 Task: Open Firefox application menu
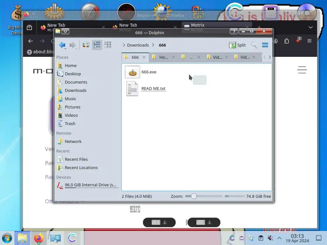click(x=309, y=41)
